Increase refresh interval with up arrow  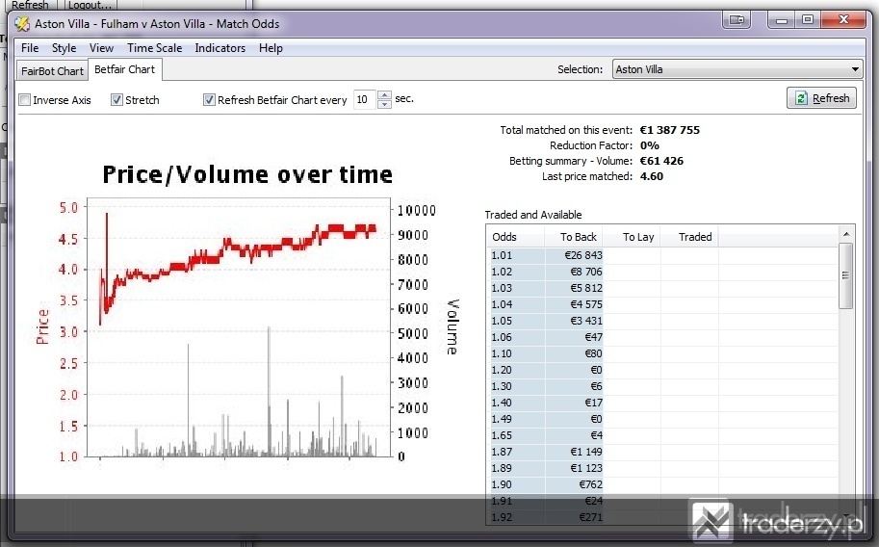point(384,95)
